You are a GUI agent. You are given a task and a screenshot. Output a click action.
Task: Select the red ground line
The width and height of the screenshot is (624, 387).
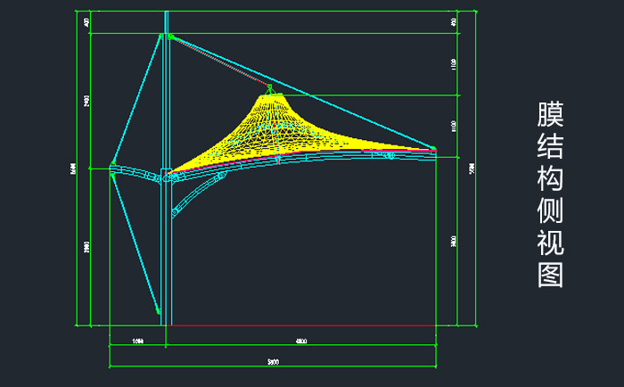tap(303, 325)
